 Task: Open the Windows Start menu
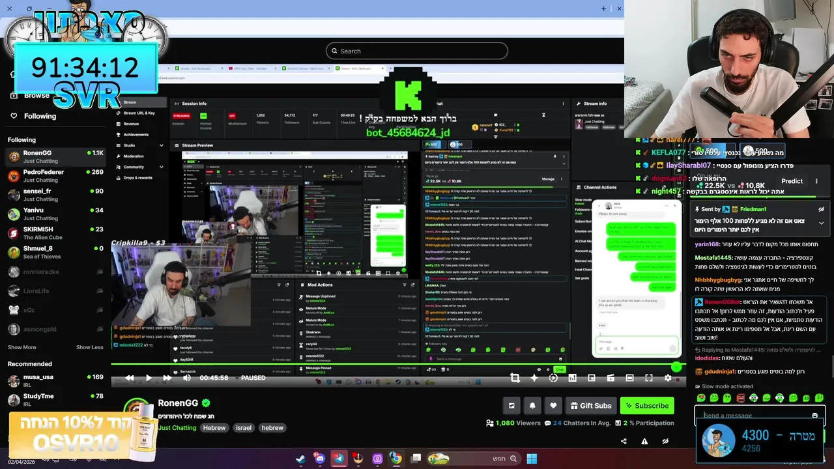click(x=532, y=459)
